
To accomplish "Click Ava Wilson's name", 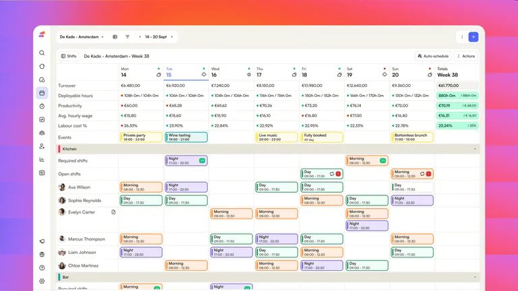I will click(x=80, y=187).
